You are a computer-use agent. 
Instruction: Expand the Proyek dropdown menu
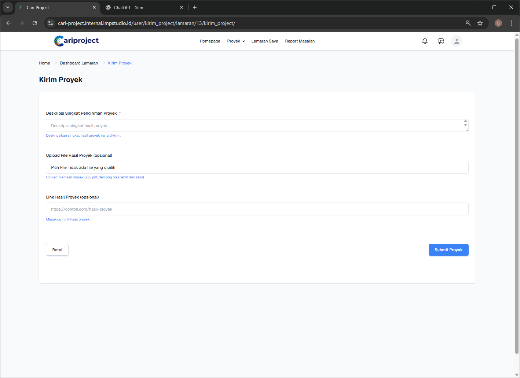[236, 41]
